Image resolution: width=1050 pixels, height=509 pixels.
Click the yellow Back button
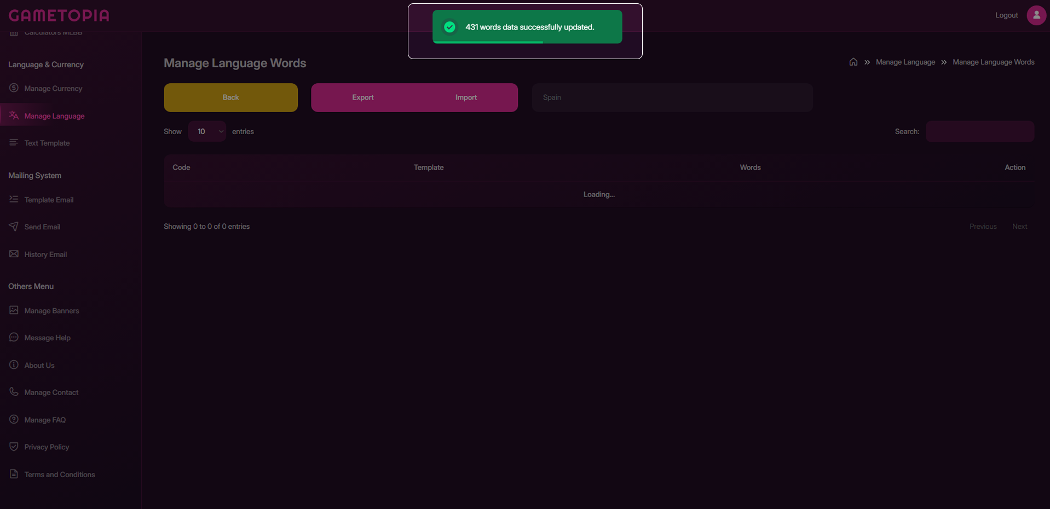(x=230, y=97)
